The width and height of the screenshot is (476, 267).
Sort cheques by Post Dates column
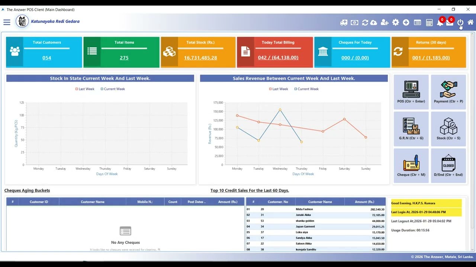pyautogui.click(x=196, y=202)
